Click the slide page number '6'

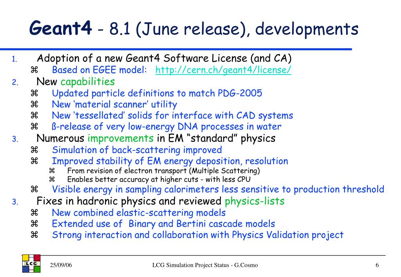pyautogui.click(x=377, y=265)
